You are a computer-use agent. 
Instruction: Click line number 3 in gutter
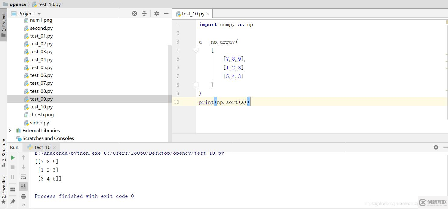coord(178,42)
